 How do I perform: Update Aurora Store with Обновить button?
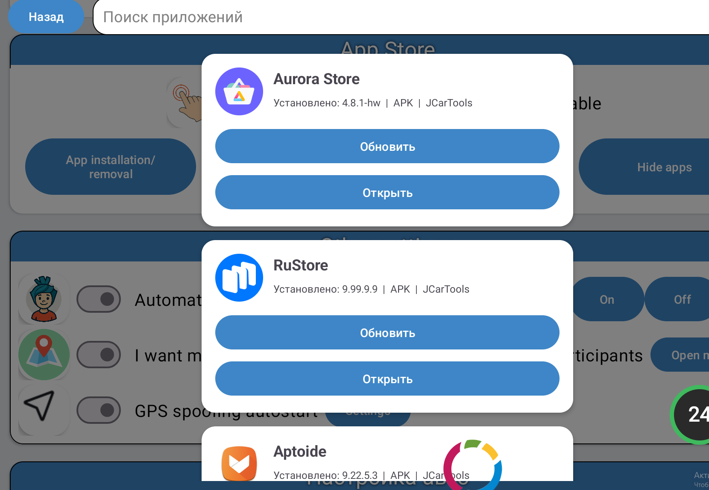click(x=387, y=146)
